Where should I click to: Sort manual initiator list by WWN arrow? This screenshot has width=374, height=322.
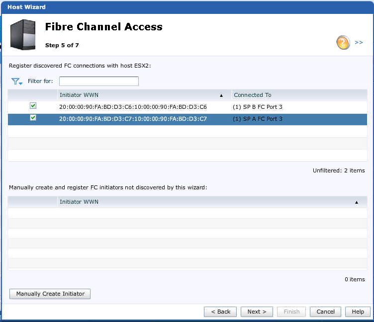pyautogui.click(x=357, y=202)
